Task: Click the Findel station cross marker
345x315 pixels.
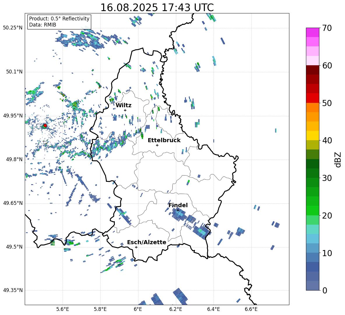Action: (178, 210)
